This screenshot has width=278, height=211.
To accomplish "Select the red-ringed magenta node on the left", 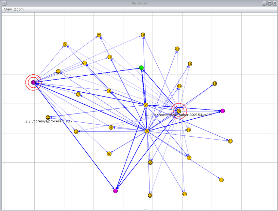I will click(x=33, y=82).
